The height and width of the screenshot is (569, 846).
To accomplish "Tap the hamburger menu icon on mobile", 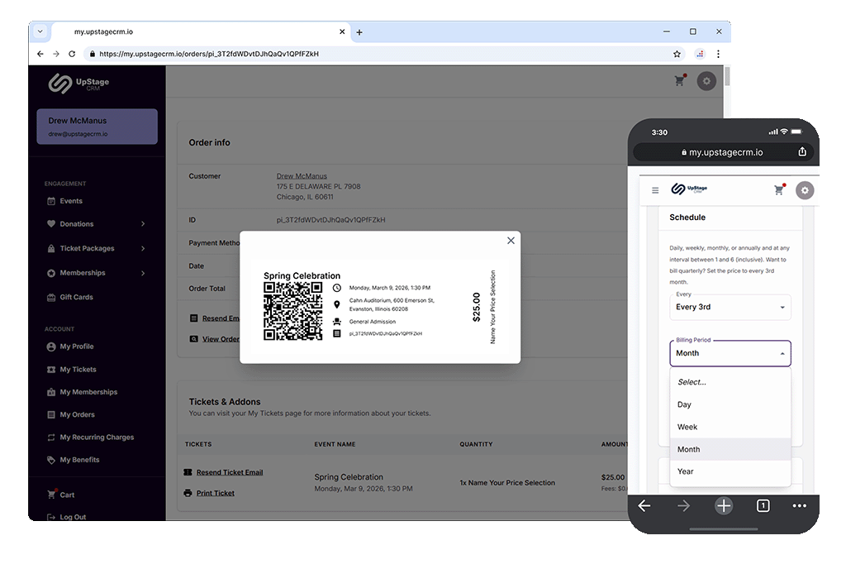I will 655,190.
